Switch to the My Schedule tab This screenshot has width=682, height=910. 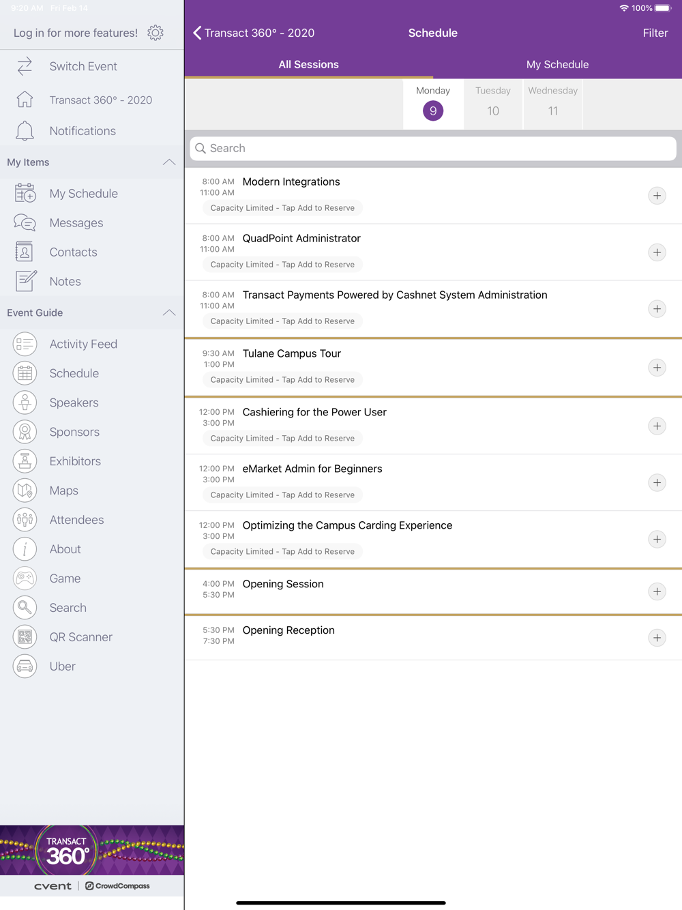click(557, 65)
